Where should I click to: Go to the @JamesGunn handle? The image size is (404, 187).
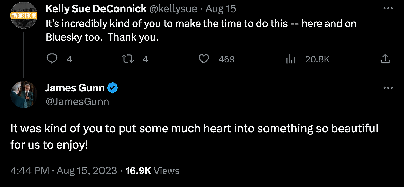tap(77, 101)
